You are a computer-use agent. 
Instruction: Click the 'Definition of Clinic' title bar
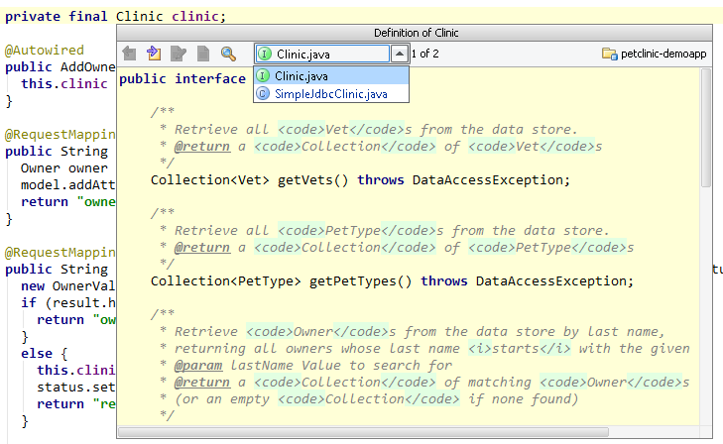pyautogui.click(x=416, y=33)
